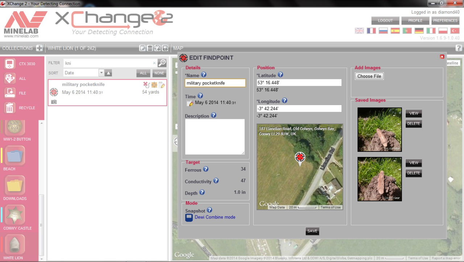Select ALL items in the list
The image size is (464, 262).
point(144,73)
